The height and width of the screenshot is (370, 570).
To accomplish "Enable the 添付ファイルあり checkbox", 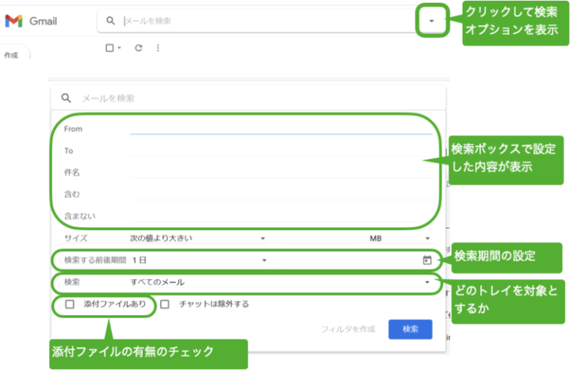I will [70, 304].
